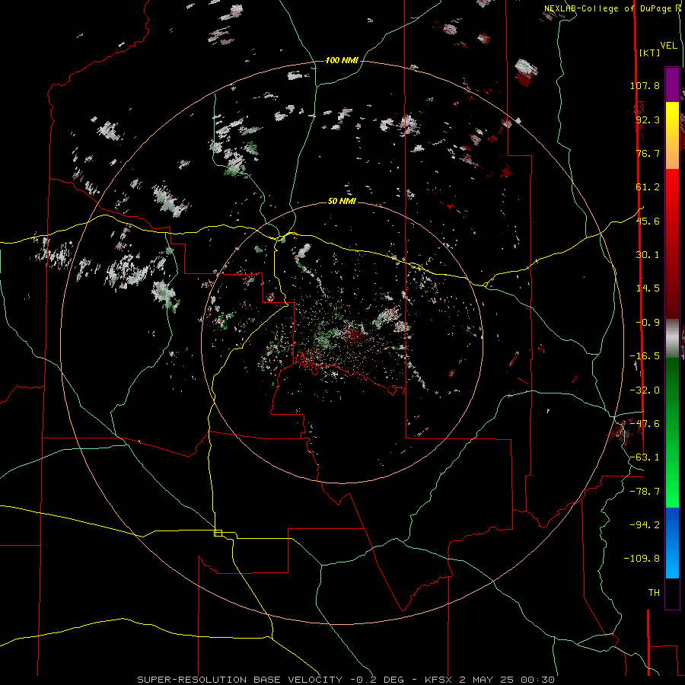Click the green segment of the color bar
Viewport: 685px width, 685px height.
click(672, 432)
